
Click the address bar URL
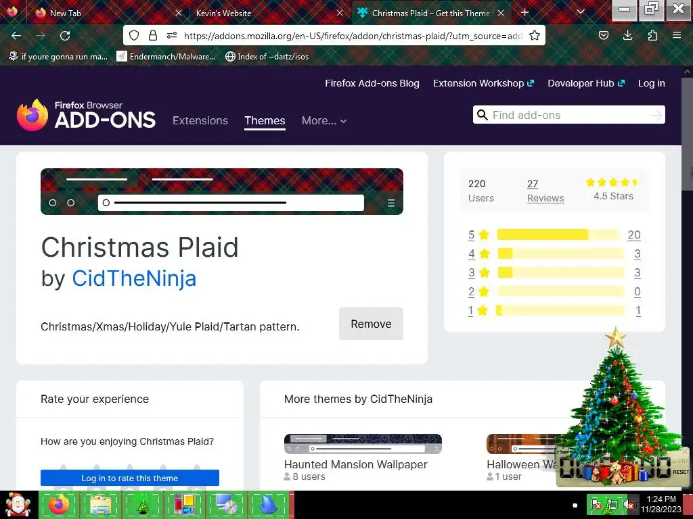click(353, 36)
